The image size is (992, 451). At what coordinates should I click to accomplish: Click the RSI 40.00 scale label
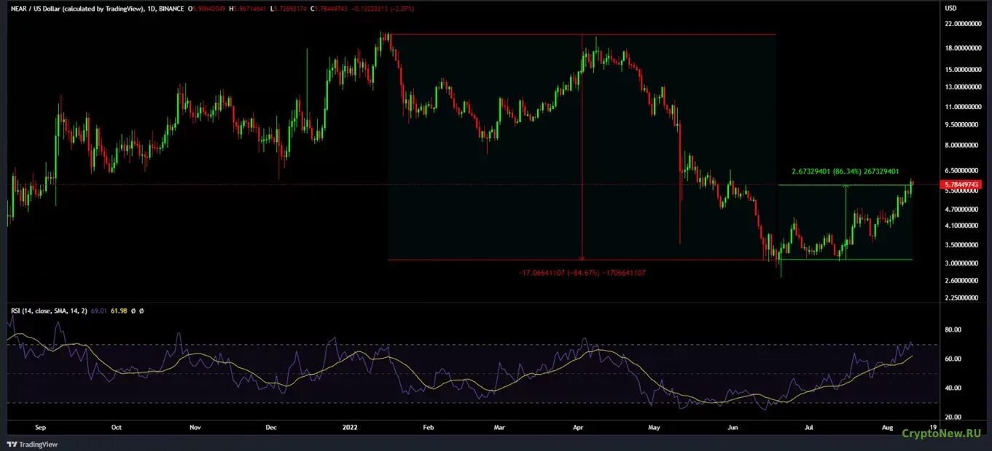pyautogui.click(x=953, y=388)
